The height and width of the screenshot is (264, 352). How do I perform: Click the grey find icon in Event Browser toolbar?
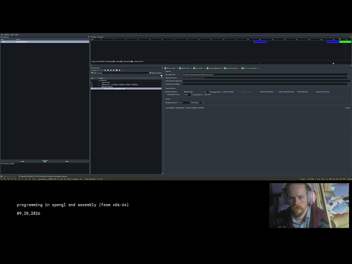(105, 70)
